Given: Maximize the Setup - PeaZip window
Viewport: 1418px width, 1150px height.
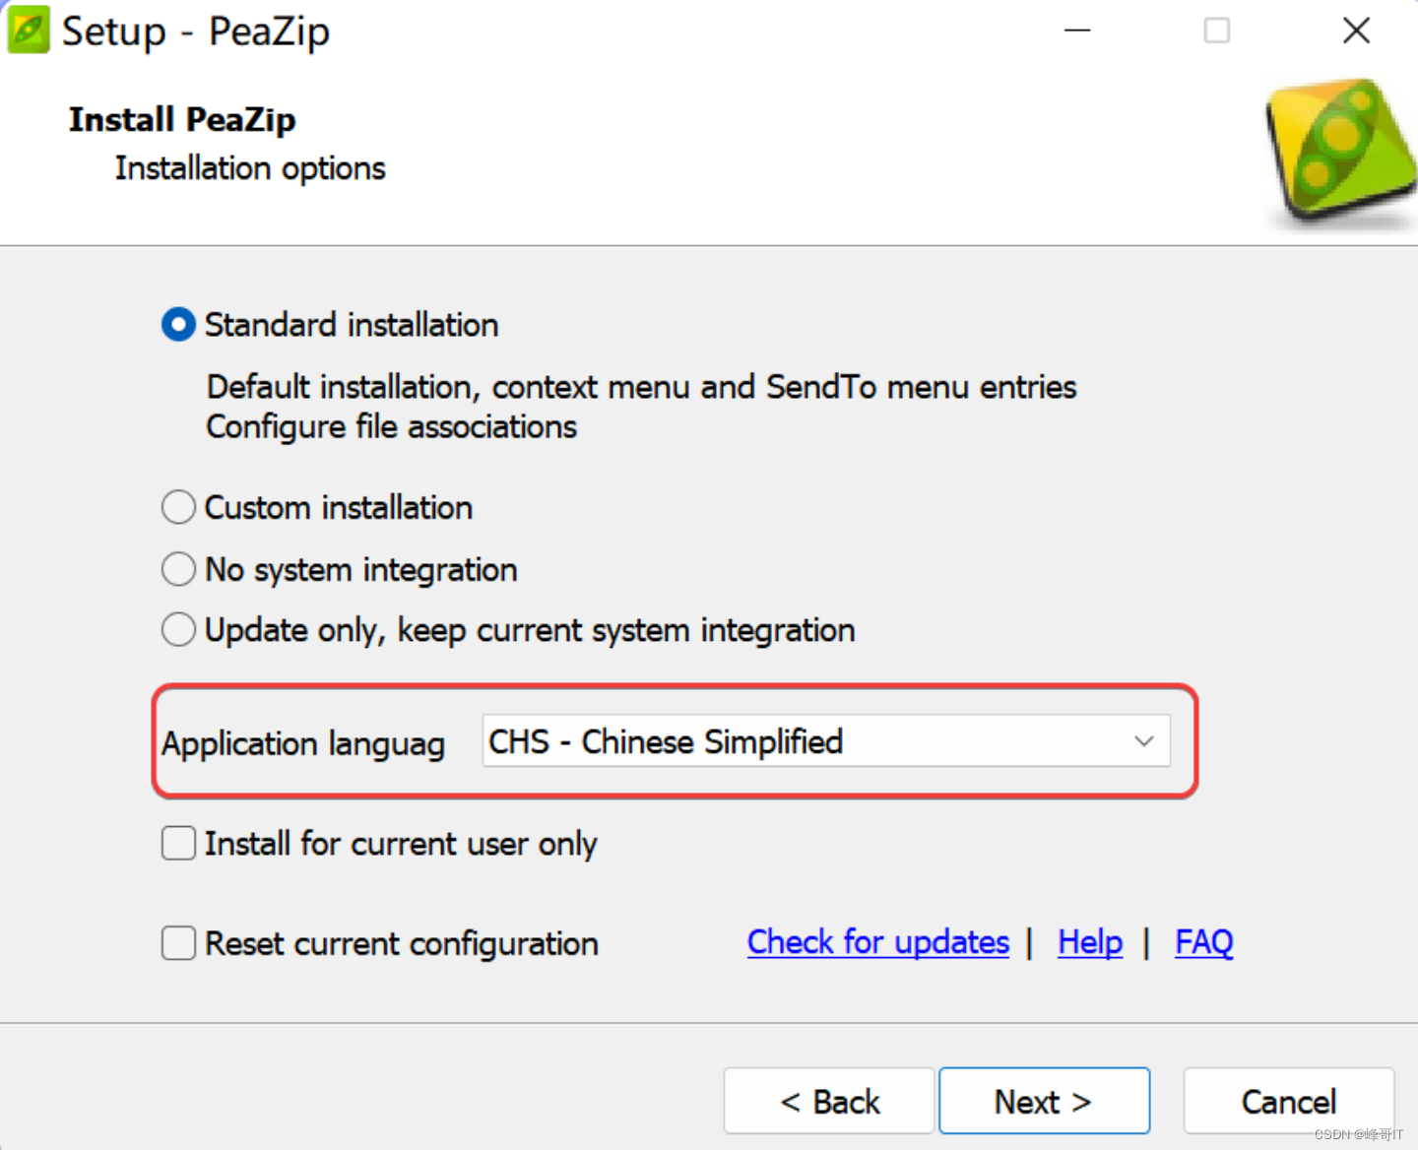Looking at the screenshot, I should 1217,31.
